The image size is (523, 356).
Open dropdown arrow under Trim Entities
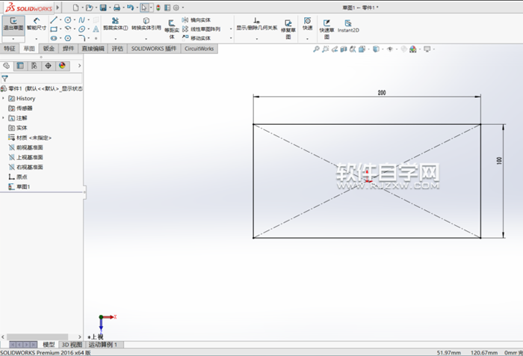pyautogui.click(x=115, y=39)
